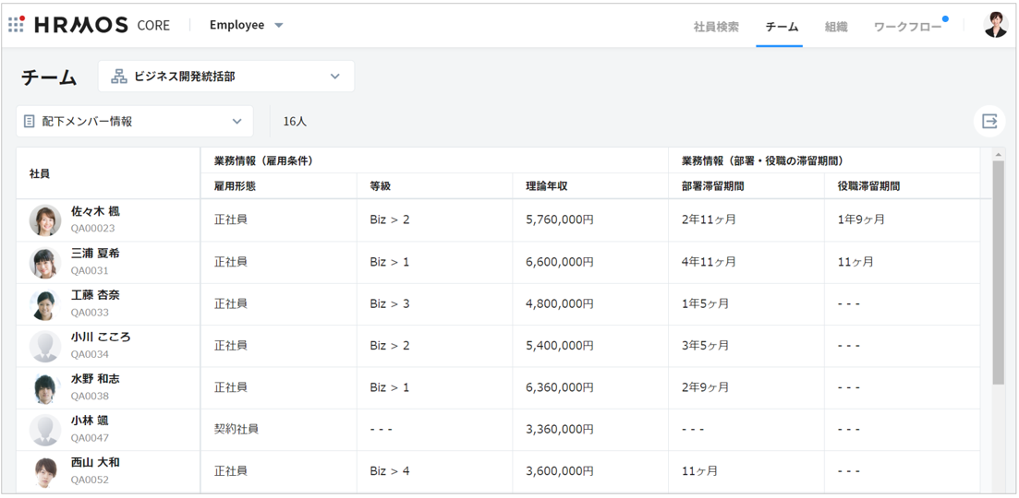This screenshot has height=498, width=1019.
Task: Click 工藤 杏奈's avatar photo
Action: pos(44,304)
